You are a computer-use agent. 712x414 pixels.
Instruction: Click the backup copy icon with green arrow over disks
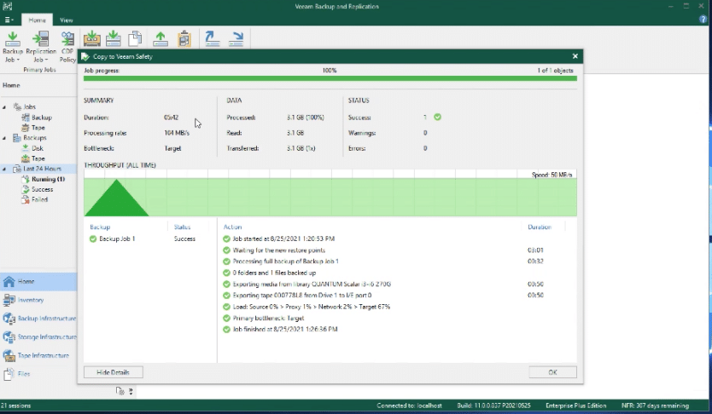click(113, 38)
